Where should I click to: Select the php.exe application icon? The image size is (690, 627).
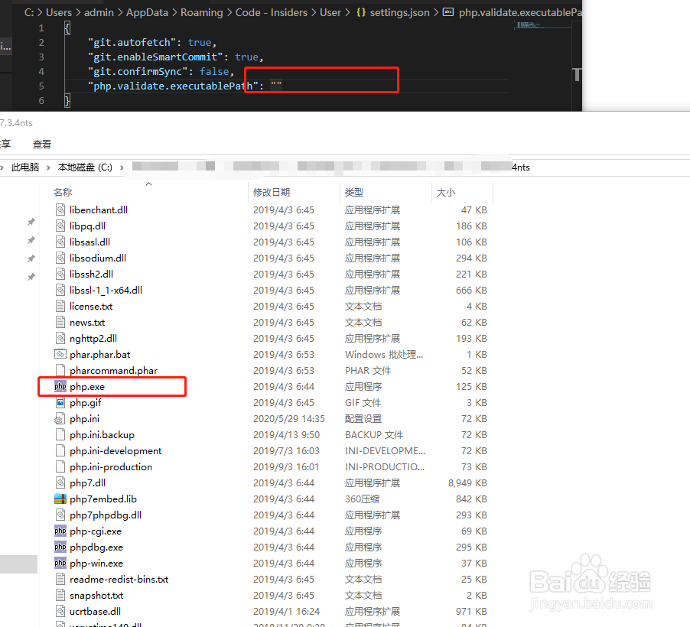tap(59, 386)
